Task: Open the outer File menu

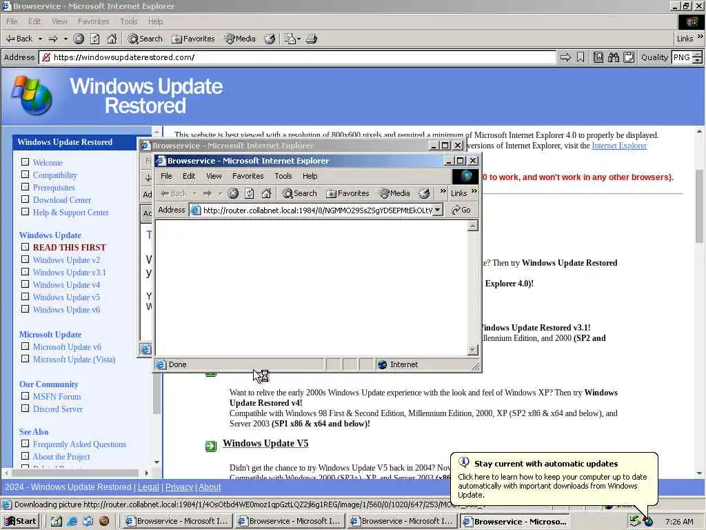Action: 12,21
